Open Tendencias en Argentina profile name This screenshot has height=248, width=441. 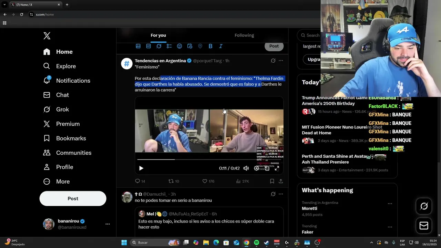160,61
